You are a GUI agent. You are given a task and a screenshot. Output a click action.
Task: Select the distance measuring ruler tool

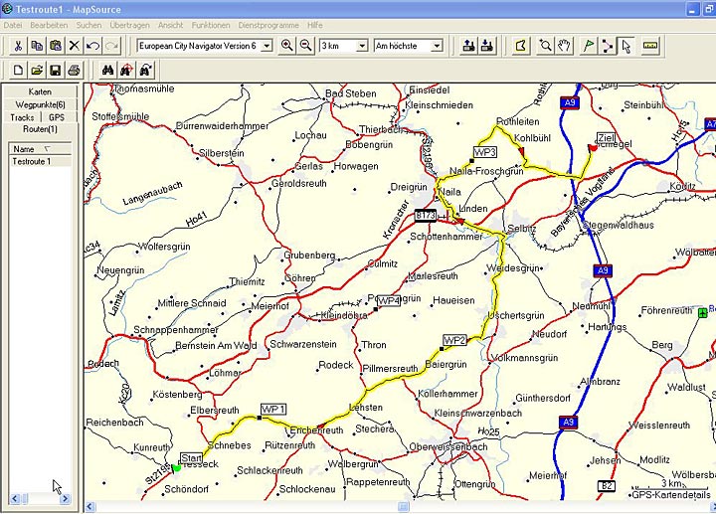(651, 46)
